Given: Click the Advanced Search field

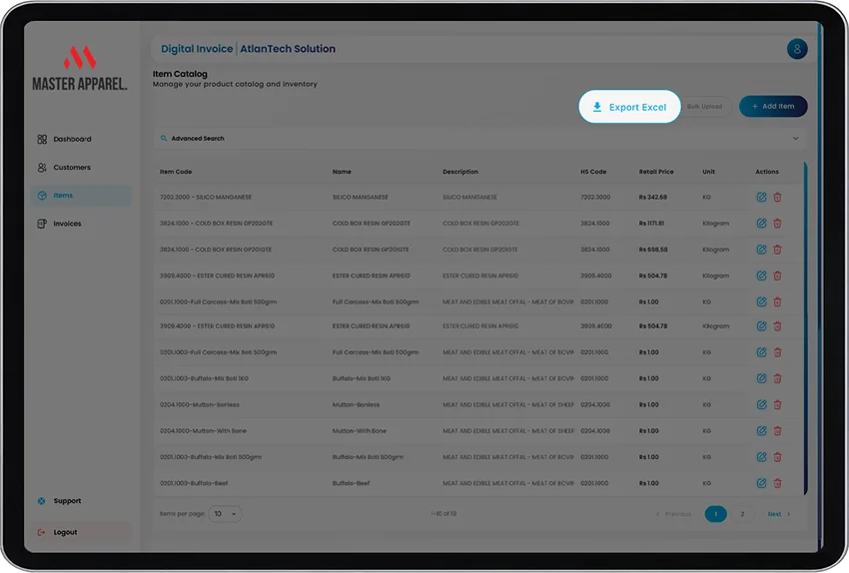Looking at the screenshot, I should click(x=479, y=139).
